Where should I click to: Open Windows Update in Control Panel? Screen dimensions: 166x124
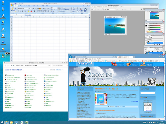49,77
